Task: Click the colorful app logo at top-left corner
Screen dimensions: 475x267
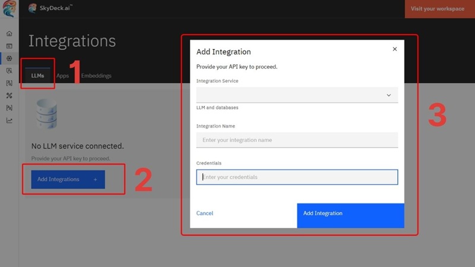Action: click(9, 10)
